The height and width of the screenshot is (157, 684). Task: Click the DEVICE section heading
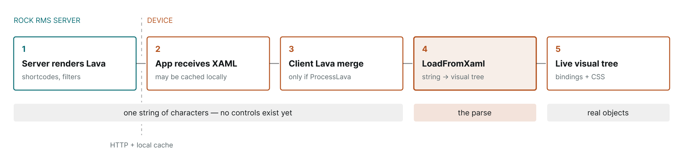[x=160, y=20]
